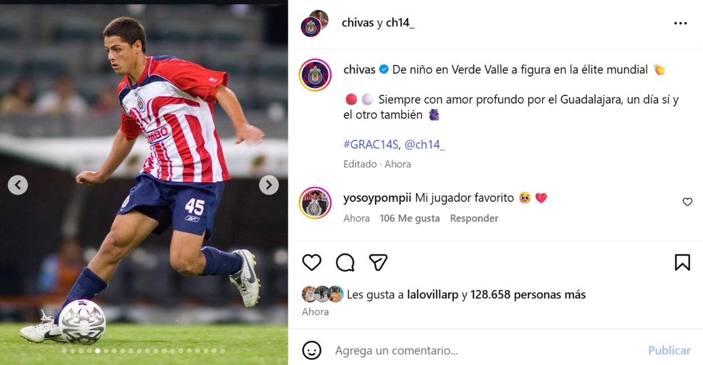The image size is (703, 365).
Task: Go to previous photo in carousel
Action: (18, 185)
